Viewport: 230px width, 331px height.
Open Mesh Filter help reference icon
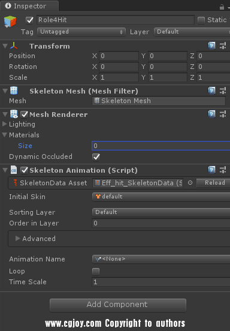click(x=212, y=91)
